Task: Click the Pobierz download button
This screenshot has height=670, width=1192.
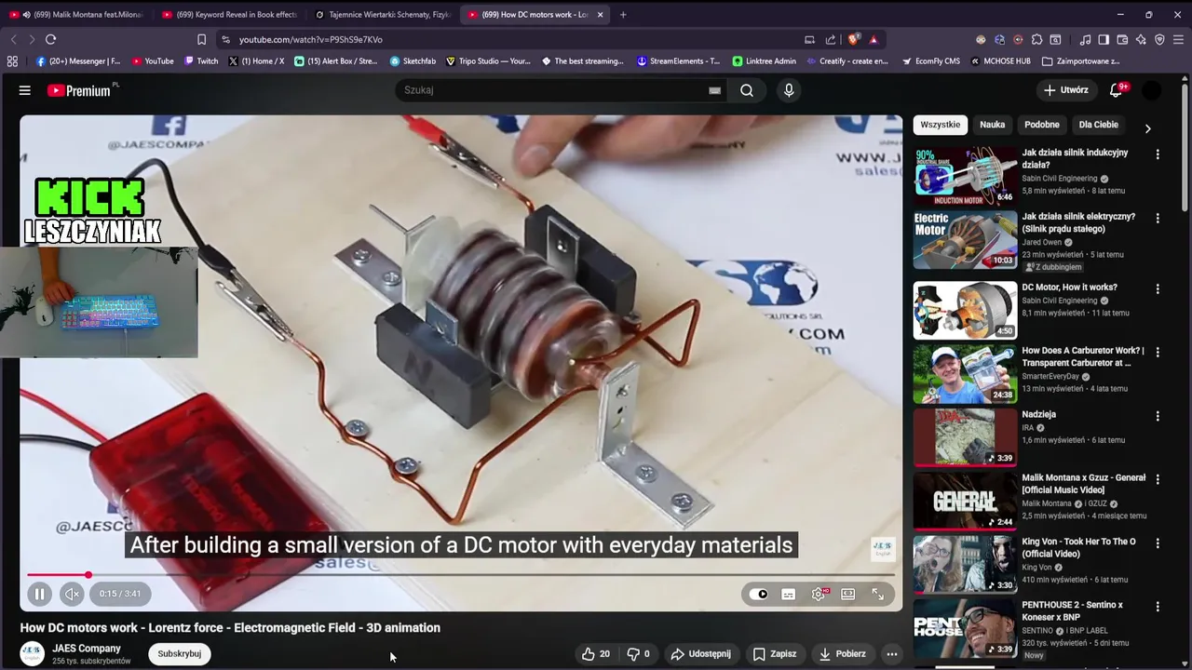Action: click(x=843, y=654)
